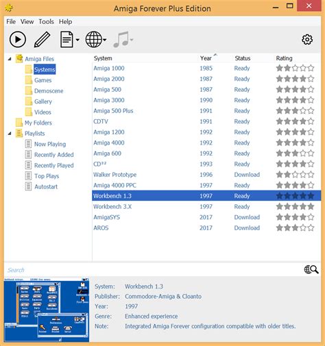
Task: Sort by the Status column header
Action: pyautogui.click(x=243, y=58)
